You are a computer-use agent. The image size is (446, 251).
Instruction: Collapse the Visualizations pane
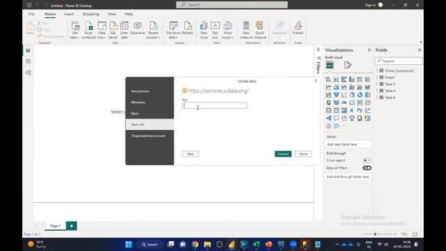(369, 50)
